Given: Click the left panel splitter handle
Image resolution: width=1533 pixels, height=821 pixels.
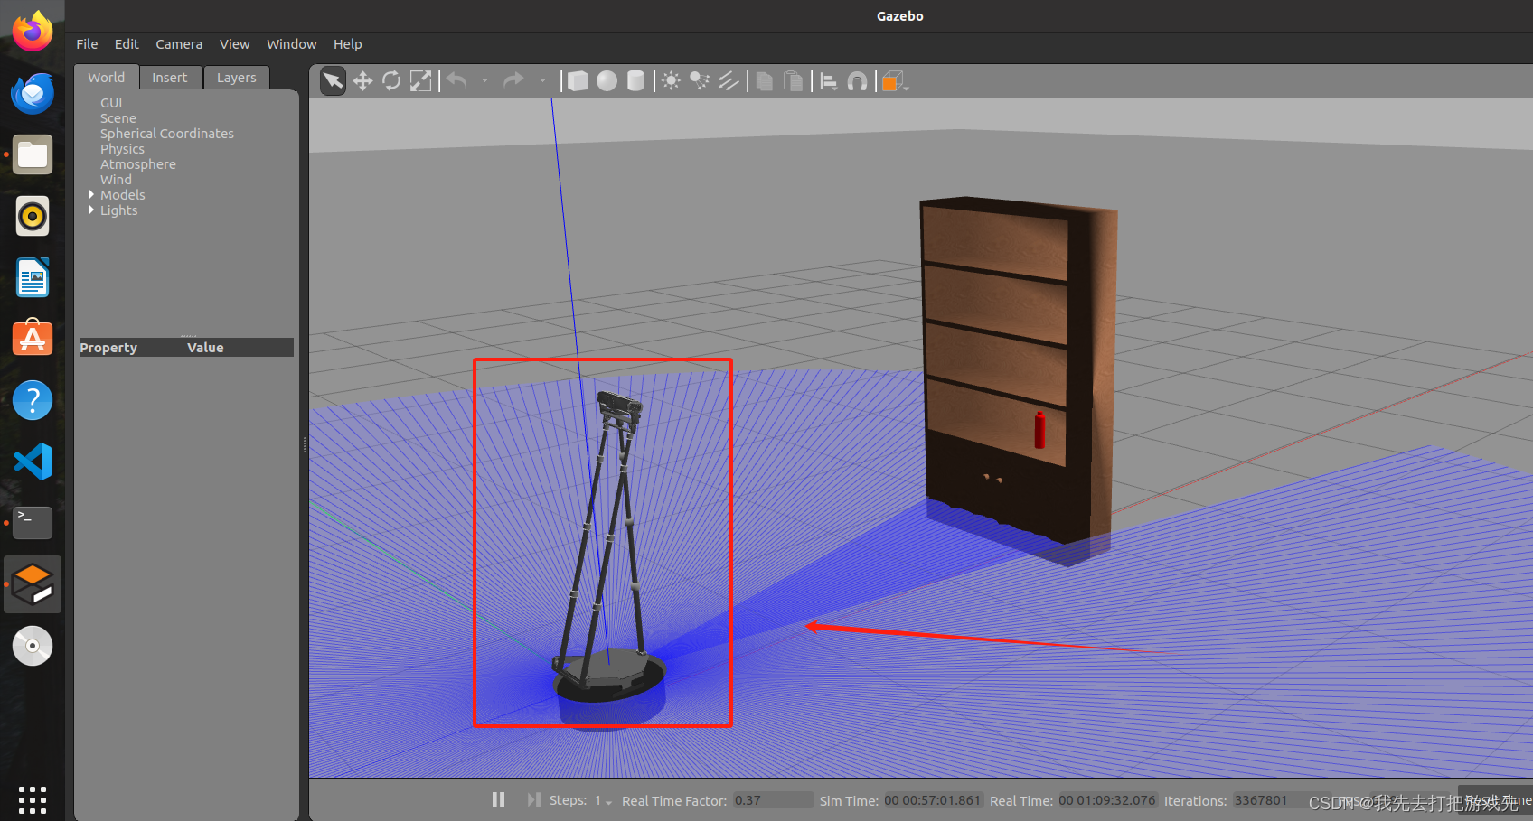Looking at the screenshot, I should [x=305, y=444].
